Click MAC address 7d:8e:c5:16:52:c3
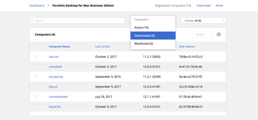The width and height of the screenshot is (258, 120). click(x=191, y=57)
